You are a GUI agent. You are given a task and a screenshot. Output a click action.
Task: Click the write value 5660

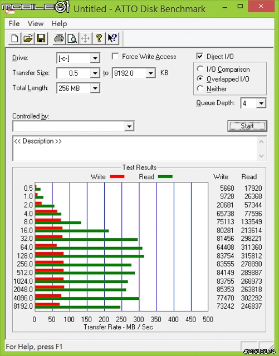click(227, 188)
